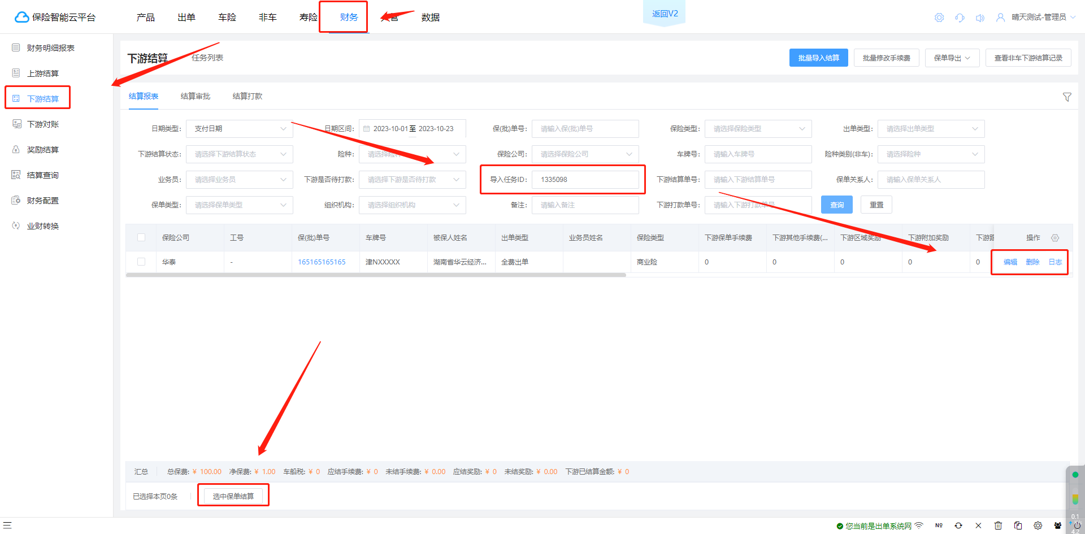The image size is (1085, 534).
Task: Open the 保险类型 dropdown
Action: [x=758, y=129]
